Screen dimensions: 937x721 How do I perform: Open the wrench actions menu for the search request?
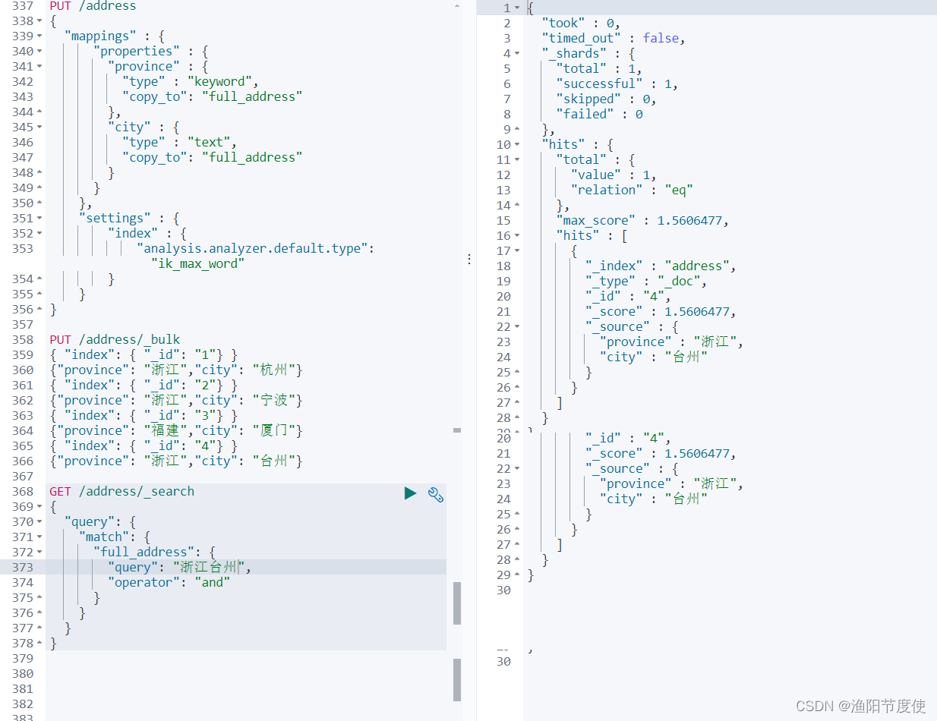435,494
